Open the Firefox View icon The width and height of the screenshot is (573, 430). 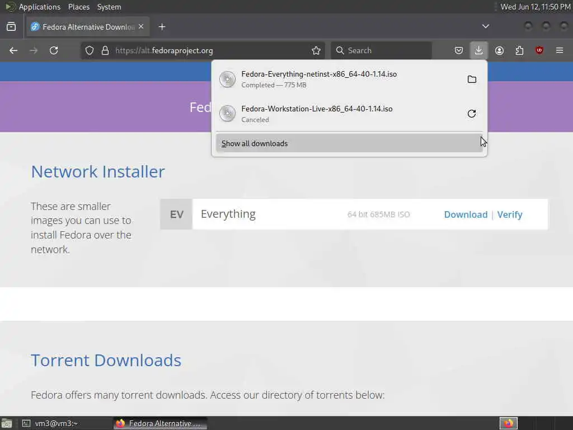pos(11,27)
